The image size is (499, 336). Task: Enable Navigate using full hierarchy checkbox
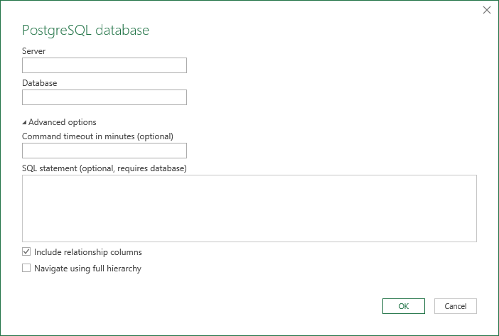[27, 269]
